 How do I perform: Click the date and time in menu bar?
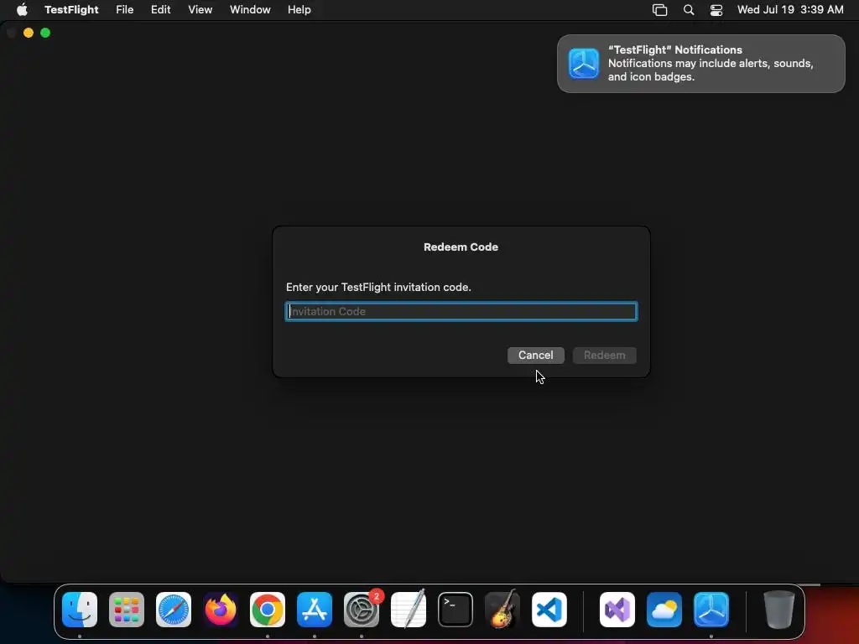tap(790, 10)
